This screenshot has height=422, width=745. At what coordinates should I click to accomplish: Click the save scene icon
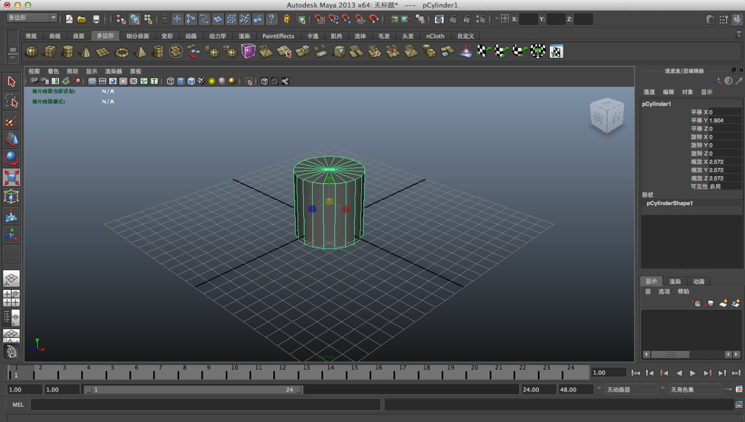(x=96, y=19)
